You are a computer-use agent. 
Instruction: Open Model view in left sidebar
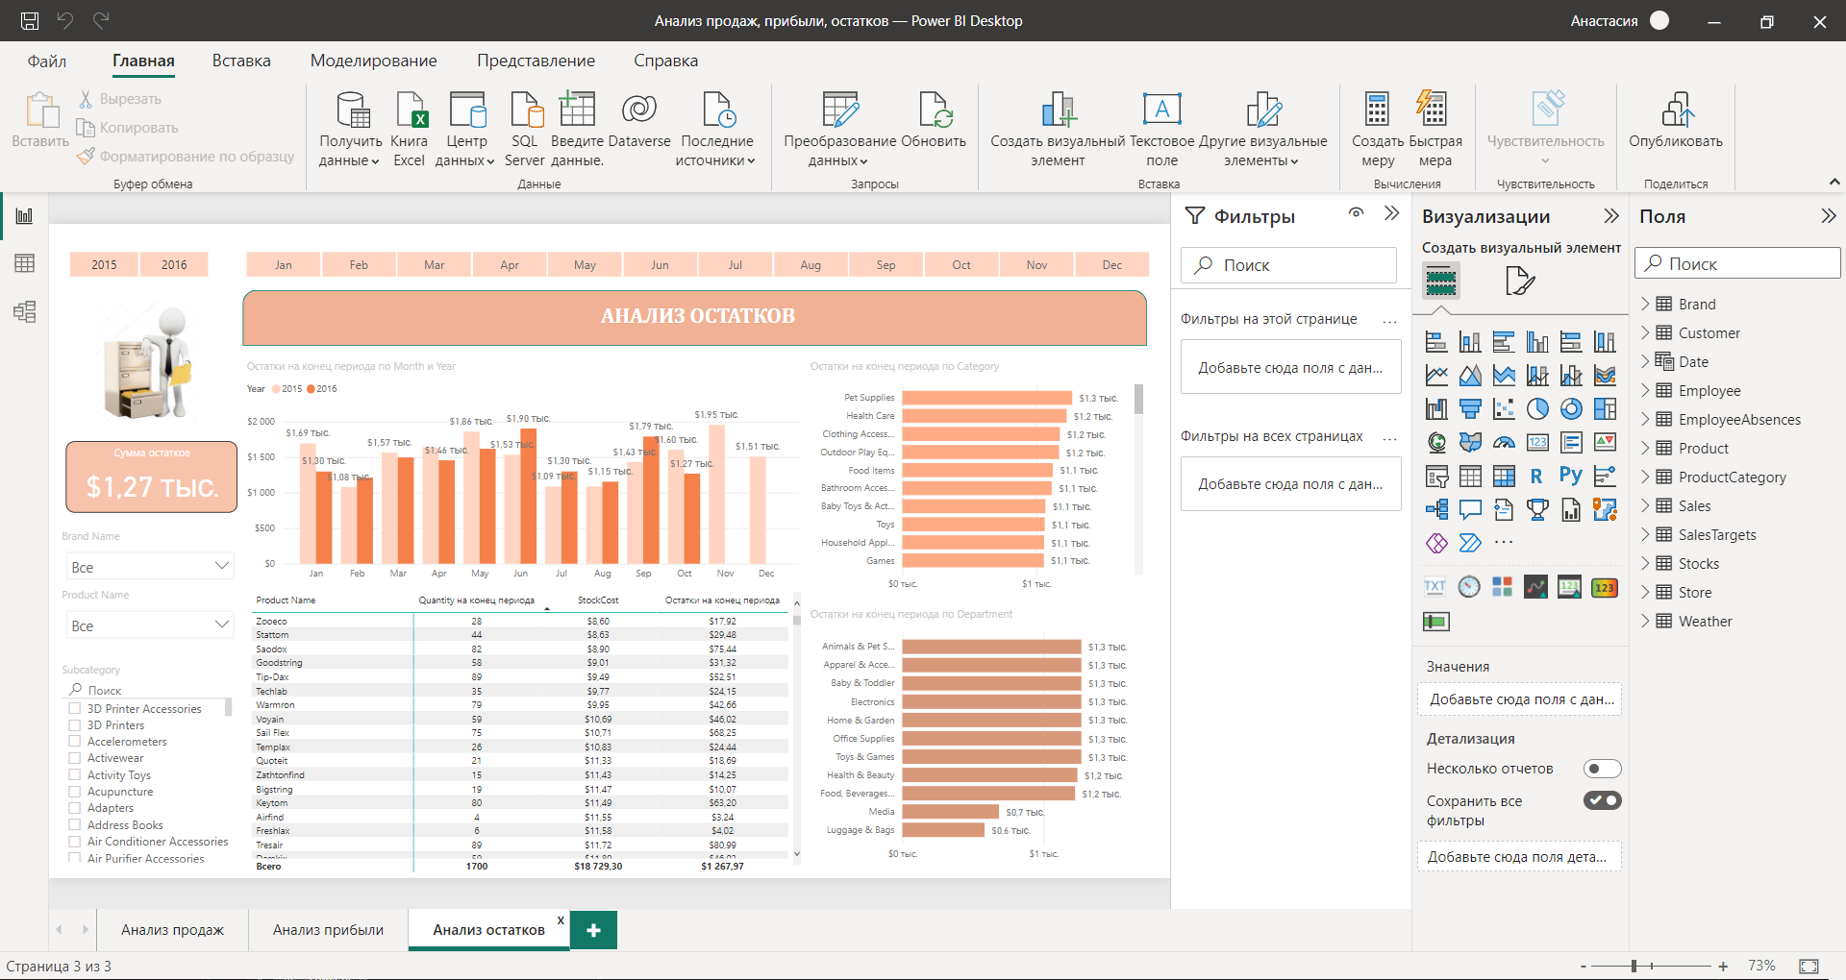pyautogui.click(x=24, y=311)
